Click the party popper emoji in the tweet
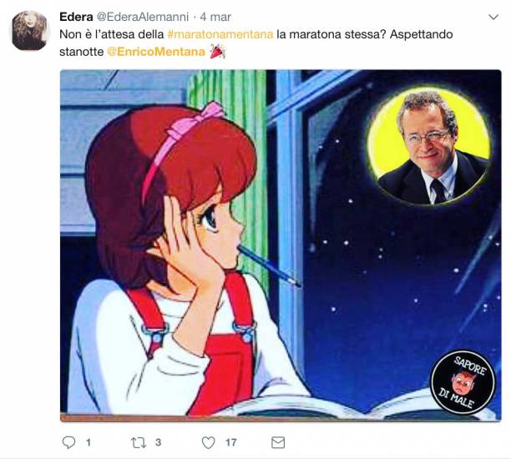 (217, 52)
